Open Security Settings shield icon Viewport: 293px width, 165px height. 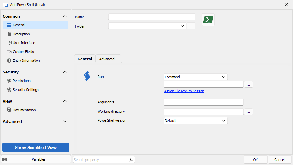tap(9, 90)
